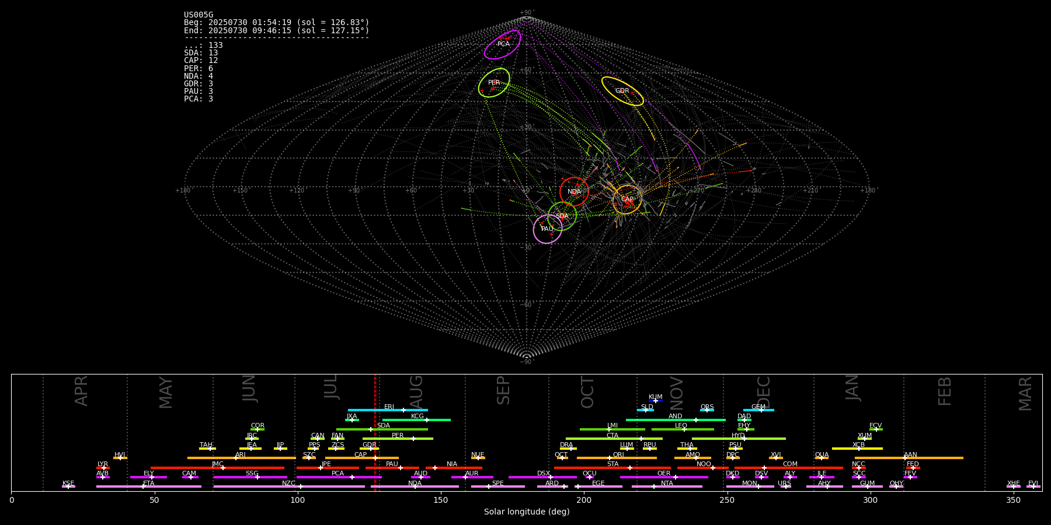Click the 'PAU: 3' count entry
Image resolution: width=1051 pixels, height=525 pixels.
[199, 91]
